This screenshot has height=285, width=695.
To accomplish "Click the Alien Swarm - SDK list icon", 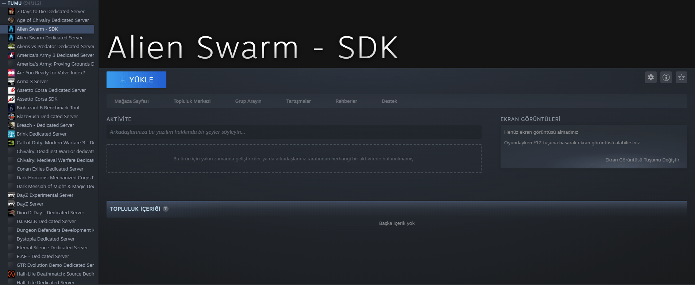I will coord(11,29).
